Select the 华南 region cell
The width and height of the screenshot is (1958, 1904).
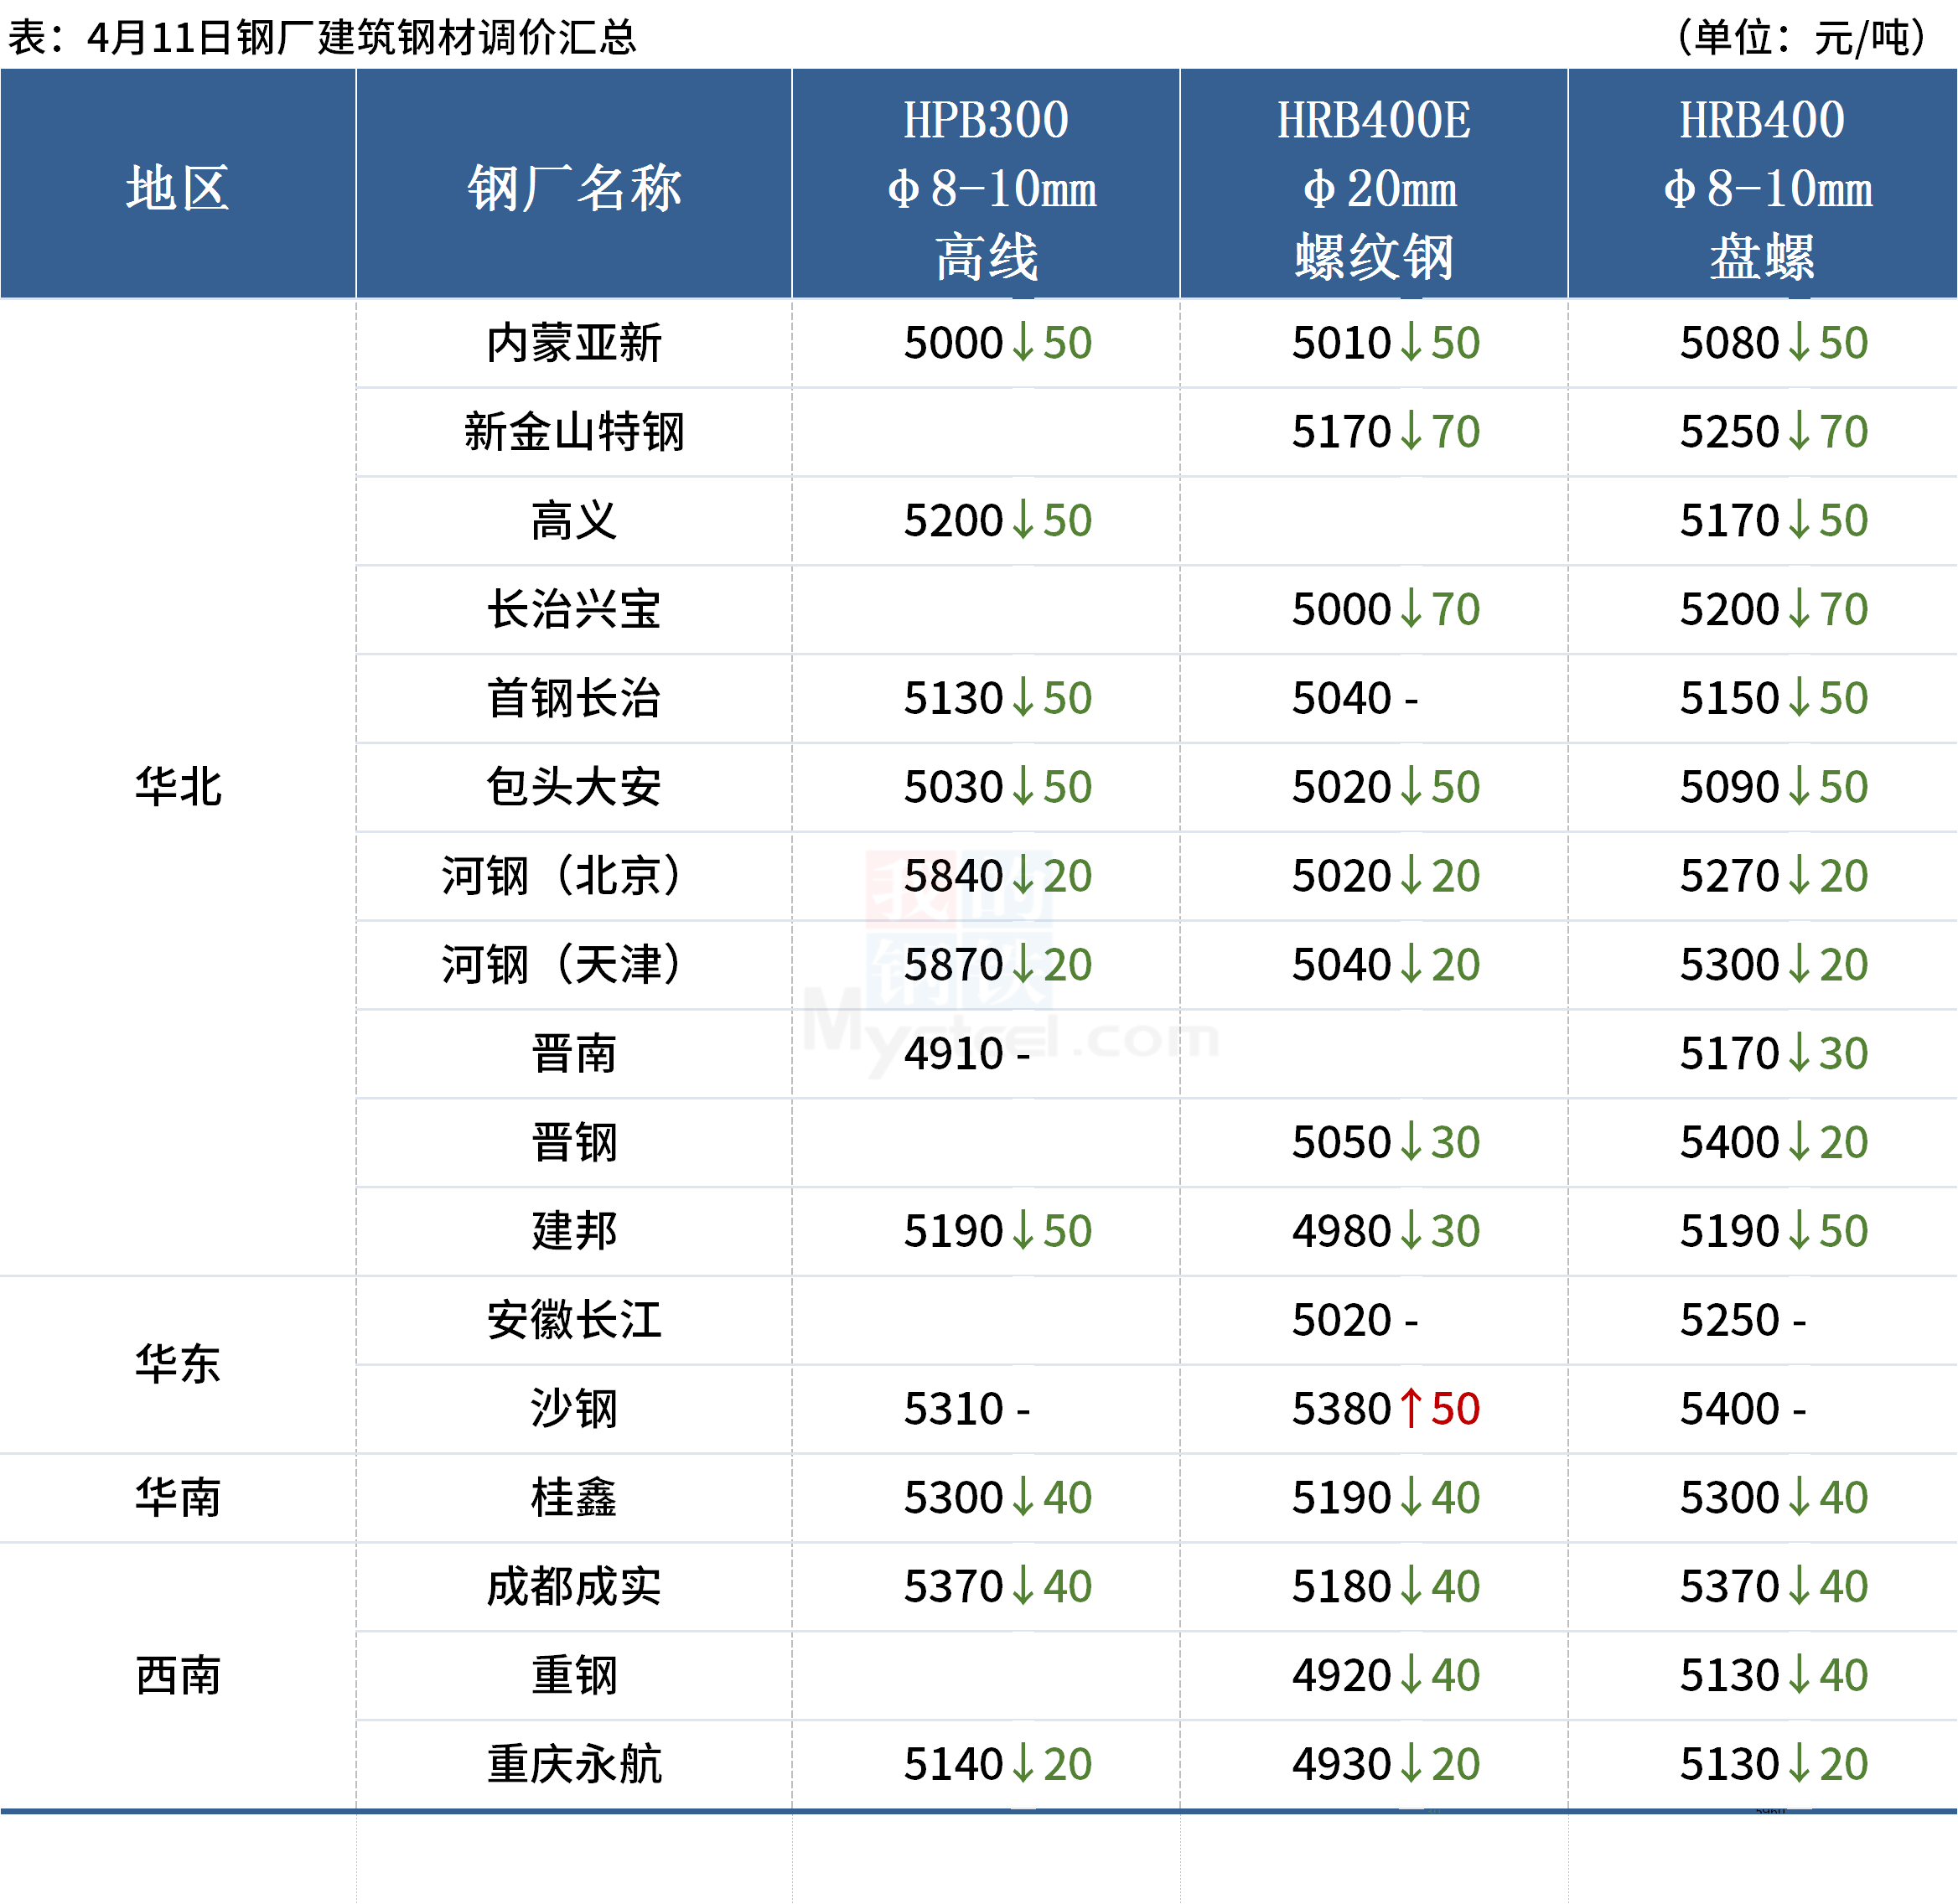(178, 1497)
